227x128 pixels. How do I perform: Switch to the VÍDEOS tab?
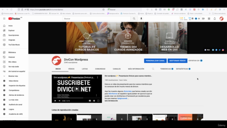click(71, 69)
